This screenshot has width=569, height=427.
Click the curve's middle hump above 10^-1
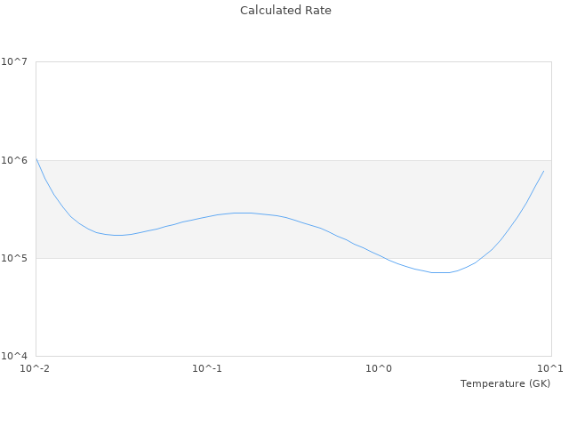click(x=242, y=213)
